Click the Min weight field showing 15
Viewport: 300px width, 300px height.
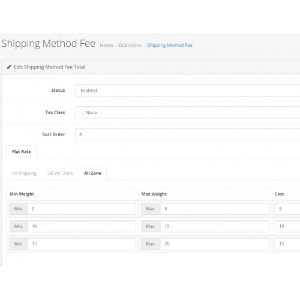[82, 244]
